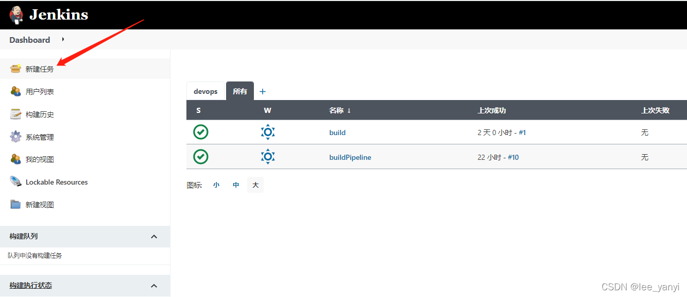The width and height of the screenshot is (687, 297).
Task: Open the 构建历史 link
Action: pos(40,114)
